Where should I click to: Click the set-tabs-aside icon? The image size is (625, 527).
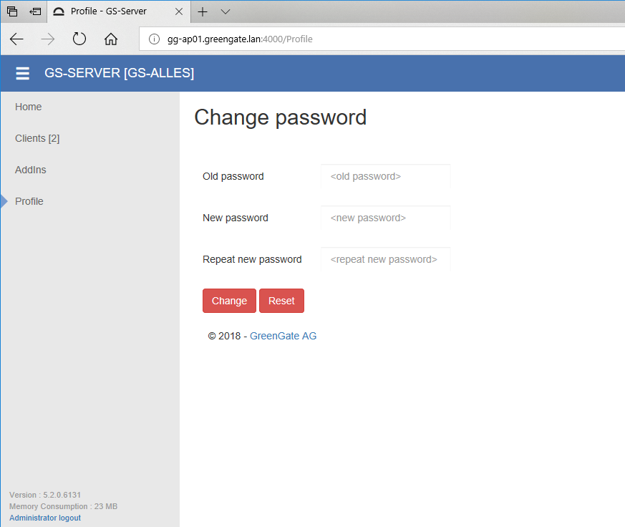coord(35,11)
